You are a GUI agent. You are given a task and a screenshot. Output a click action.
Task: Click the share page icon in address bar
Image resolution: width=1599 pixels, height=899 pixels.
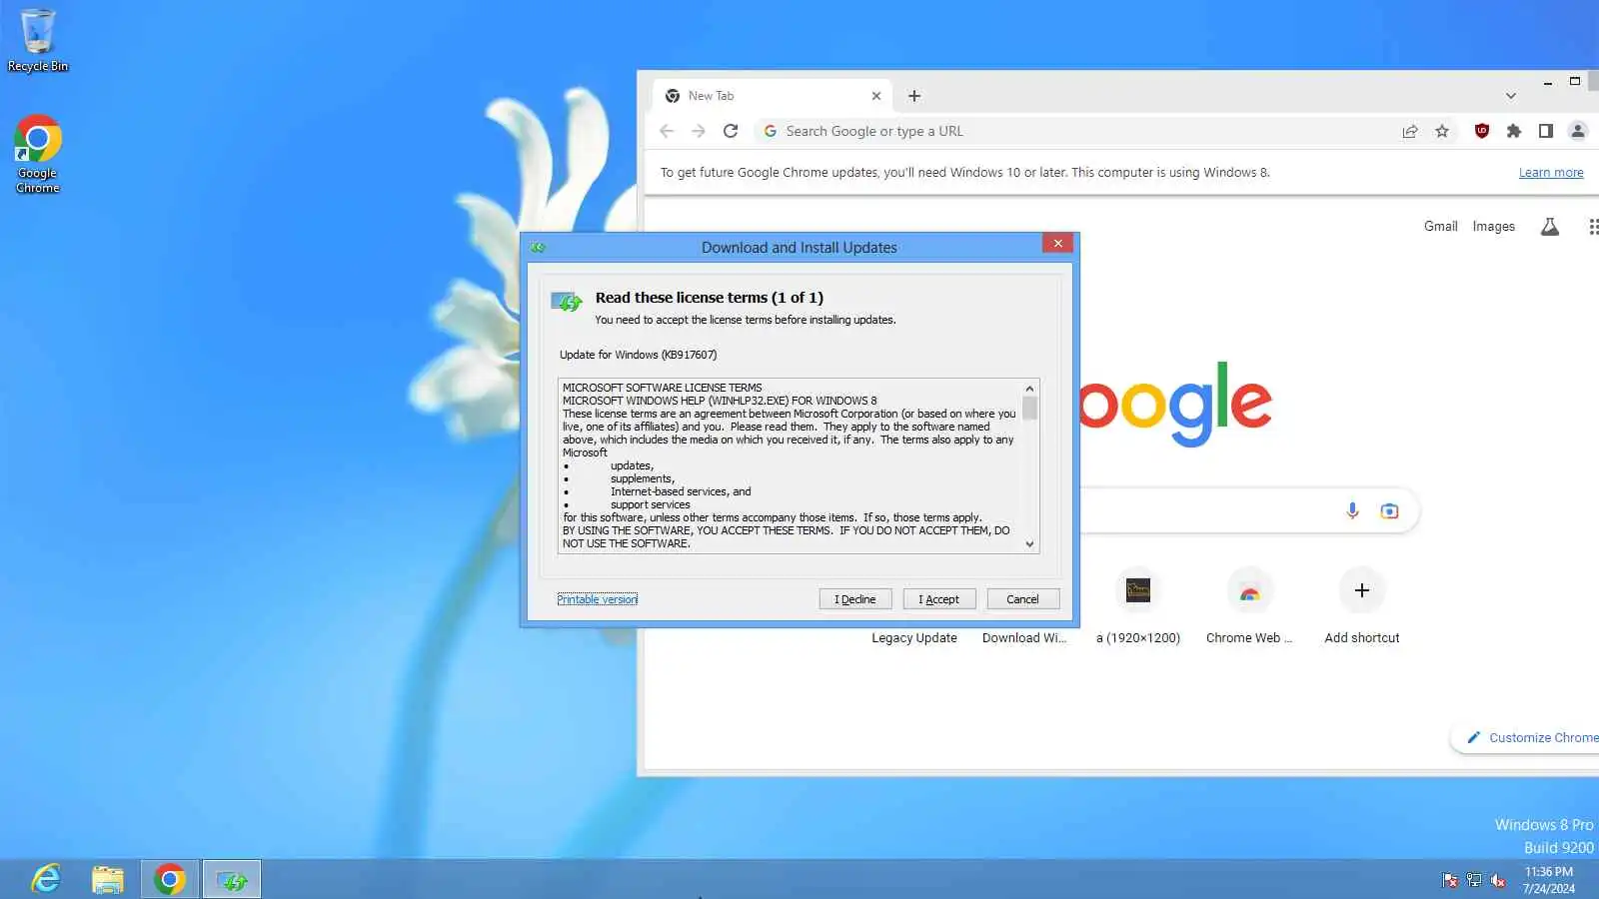click(1410, 131)
